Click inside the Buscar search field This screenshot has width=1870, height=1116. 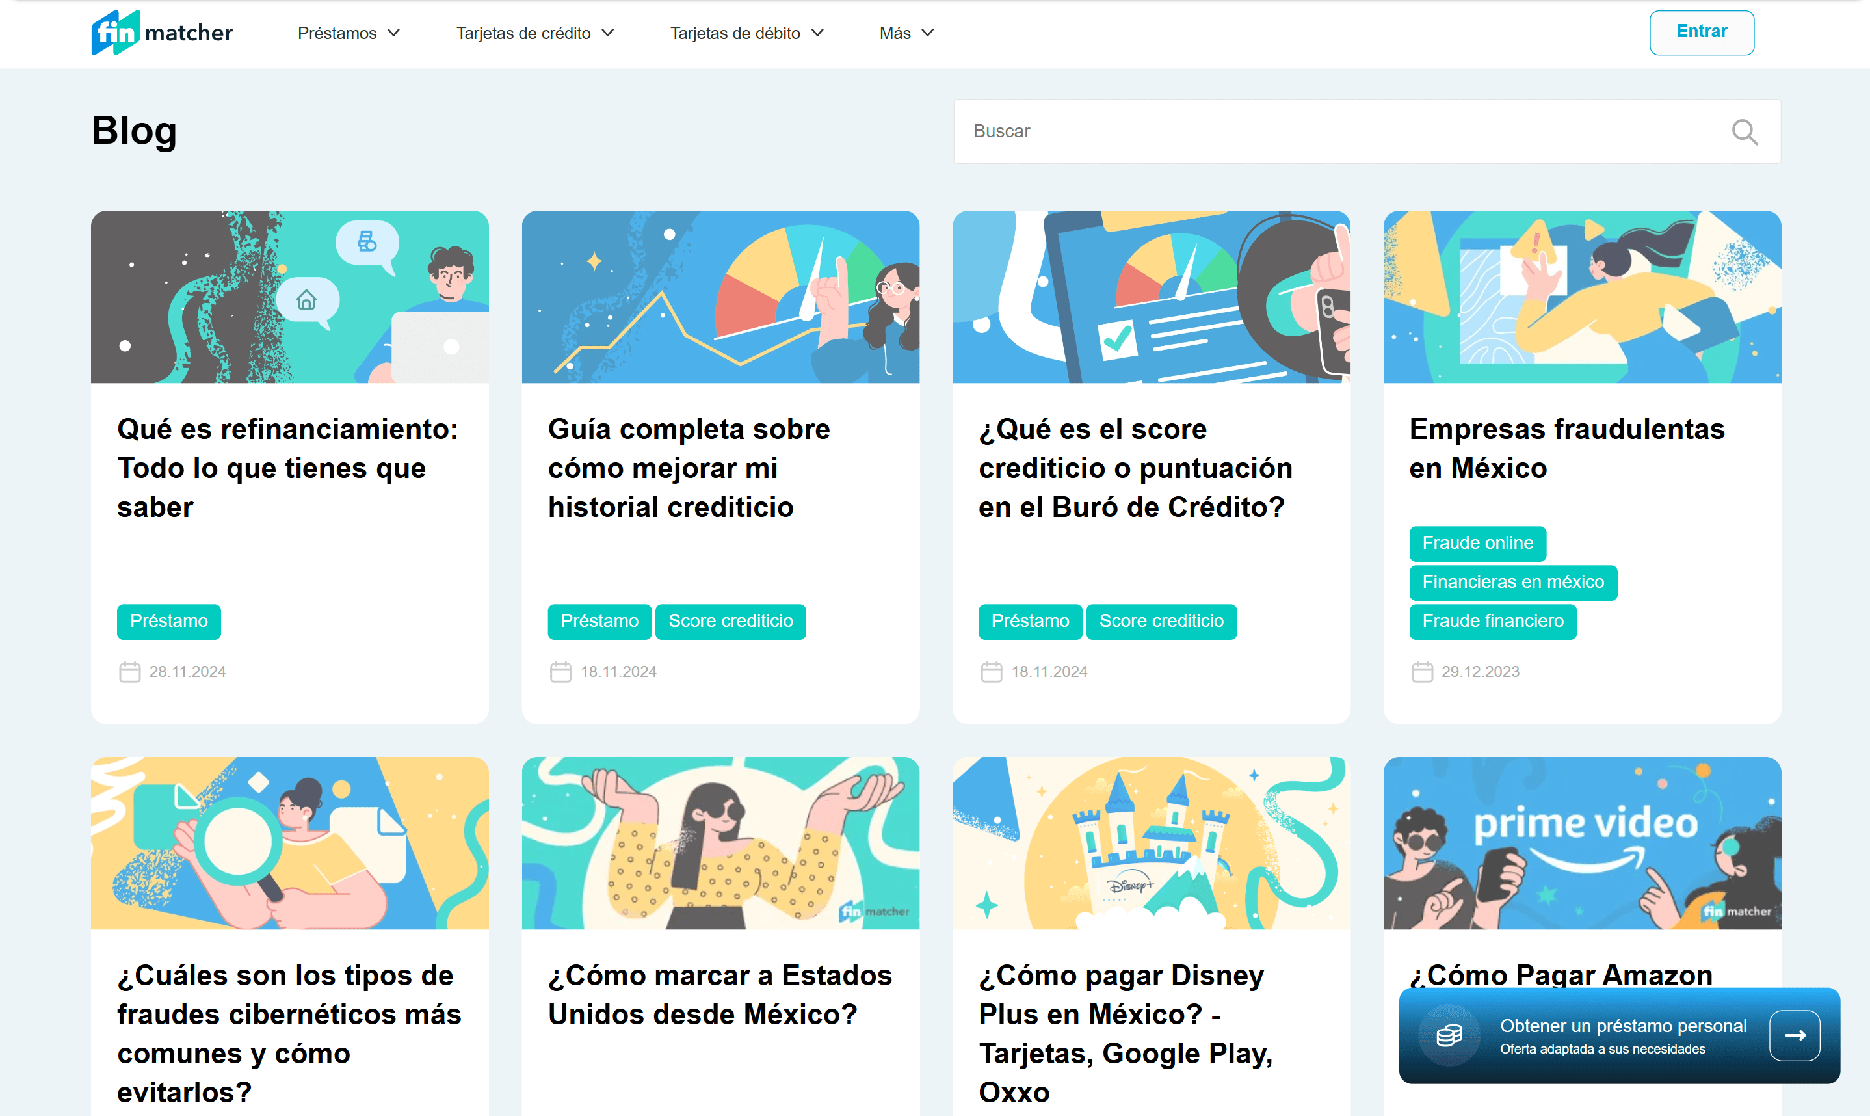[x=1278, y=131]
